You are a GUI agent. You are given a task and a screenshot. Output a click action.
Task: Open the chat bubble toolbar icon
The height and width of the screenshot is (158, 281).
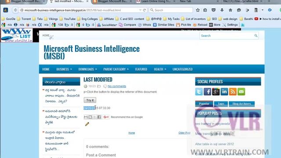239,10
